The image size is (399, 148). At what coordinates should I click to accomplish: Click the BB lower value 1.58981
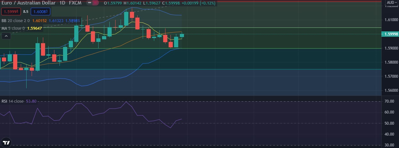point(73,21)
